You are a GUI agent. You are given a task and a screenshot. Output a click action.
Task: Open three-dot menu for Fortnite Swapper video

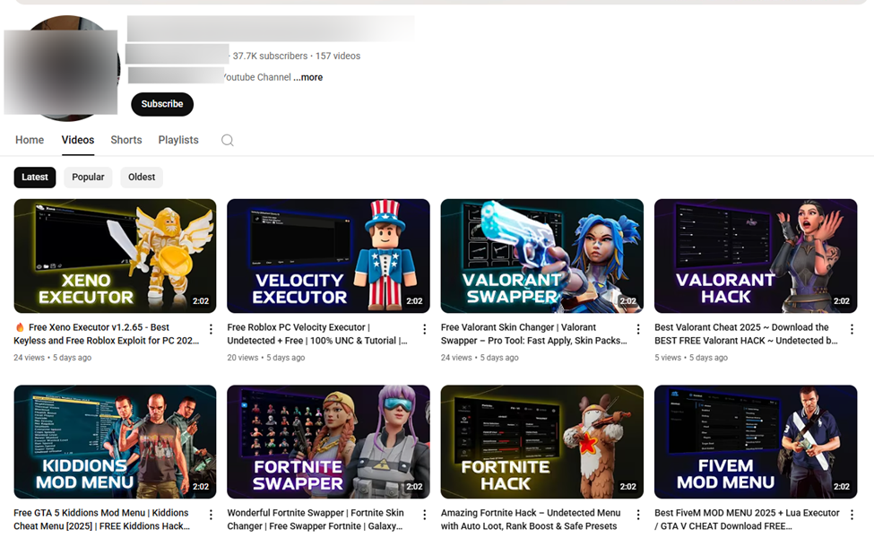click(425, 516)
